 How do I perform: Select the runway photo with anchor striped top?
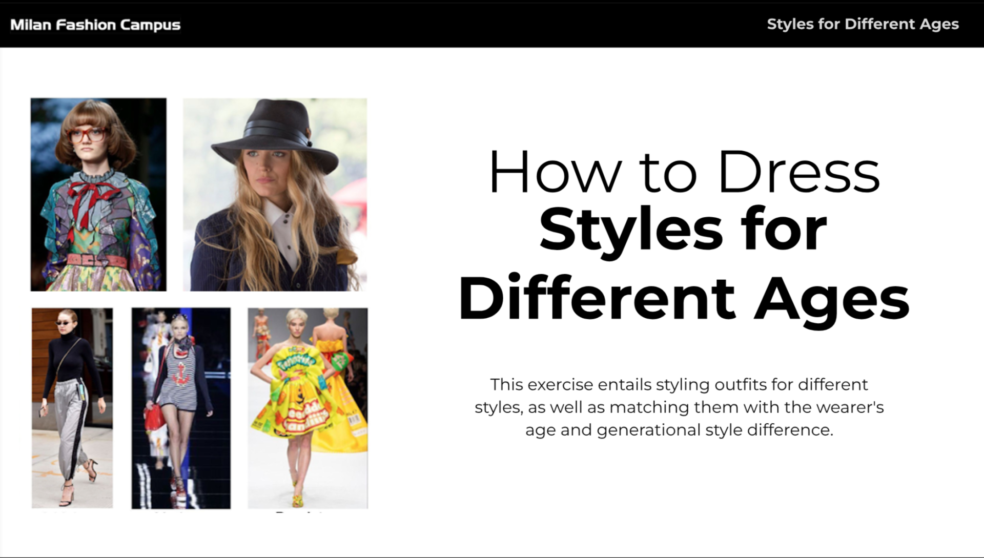click(x=181, y=407)
